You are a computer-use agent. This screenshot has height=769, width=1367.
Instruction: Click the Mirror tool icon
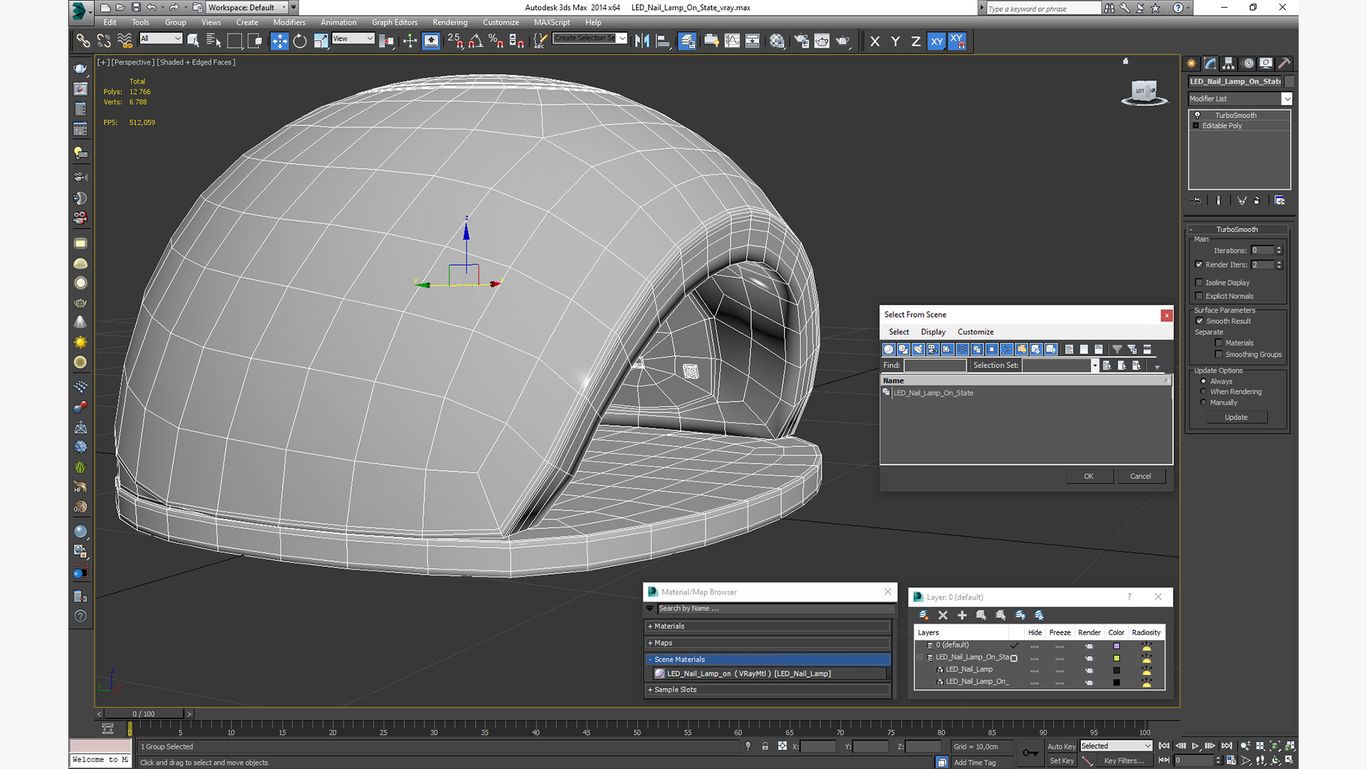click(641, 41)
